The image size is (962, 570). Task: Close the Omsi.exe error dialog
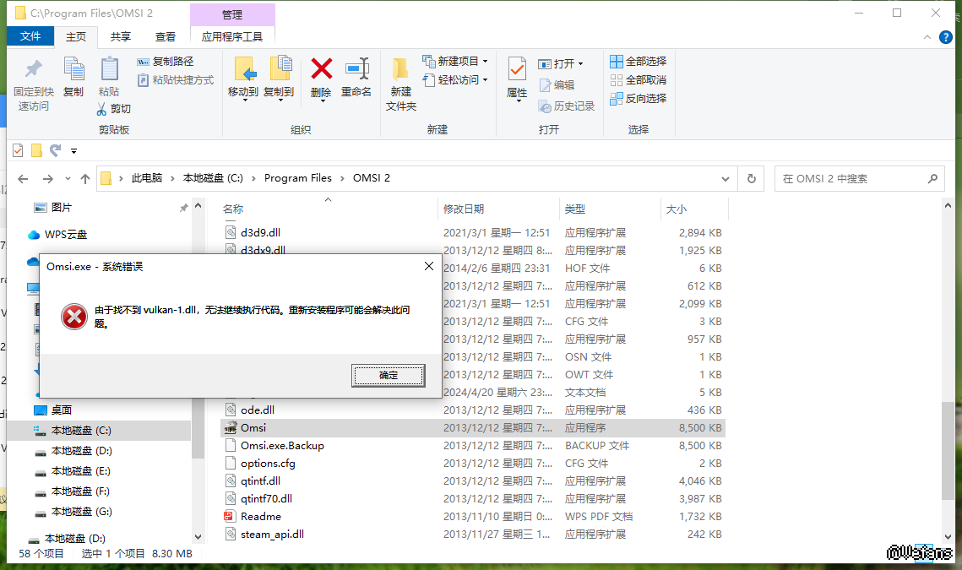coord(429,266)
